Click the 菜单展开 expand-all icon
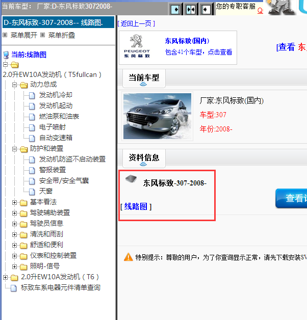Viewport: 307px width, 320px height. click(5, 35)
